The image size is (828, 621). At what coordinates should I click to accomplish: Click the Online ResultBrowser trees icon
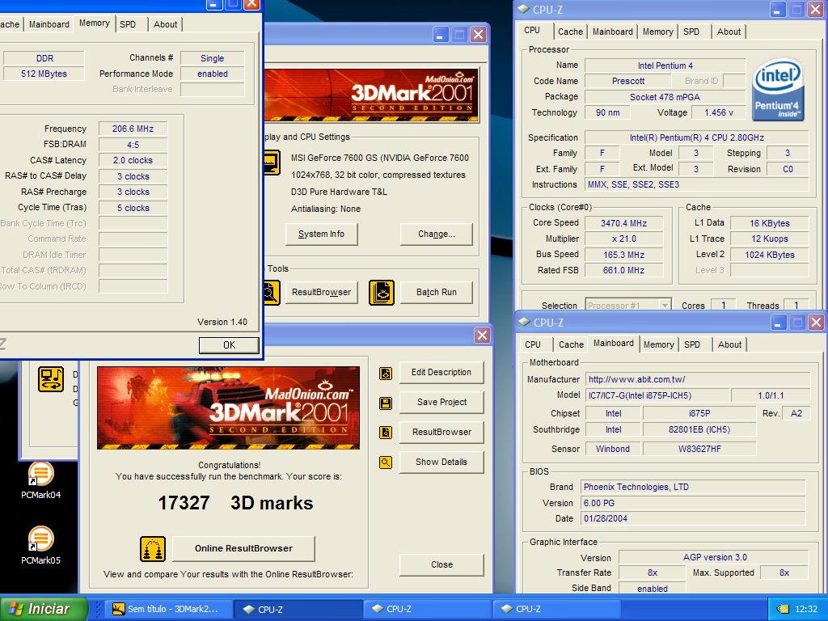153,549
